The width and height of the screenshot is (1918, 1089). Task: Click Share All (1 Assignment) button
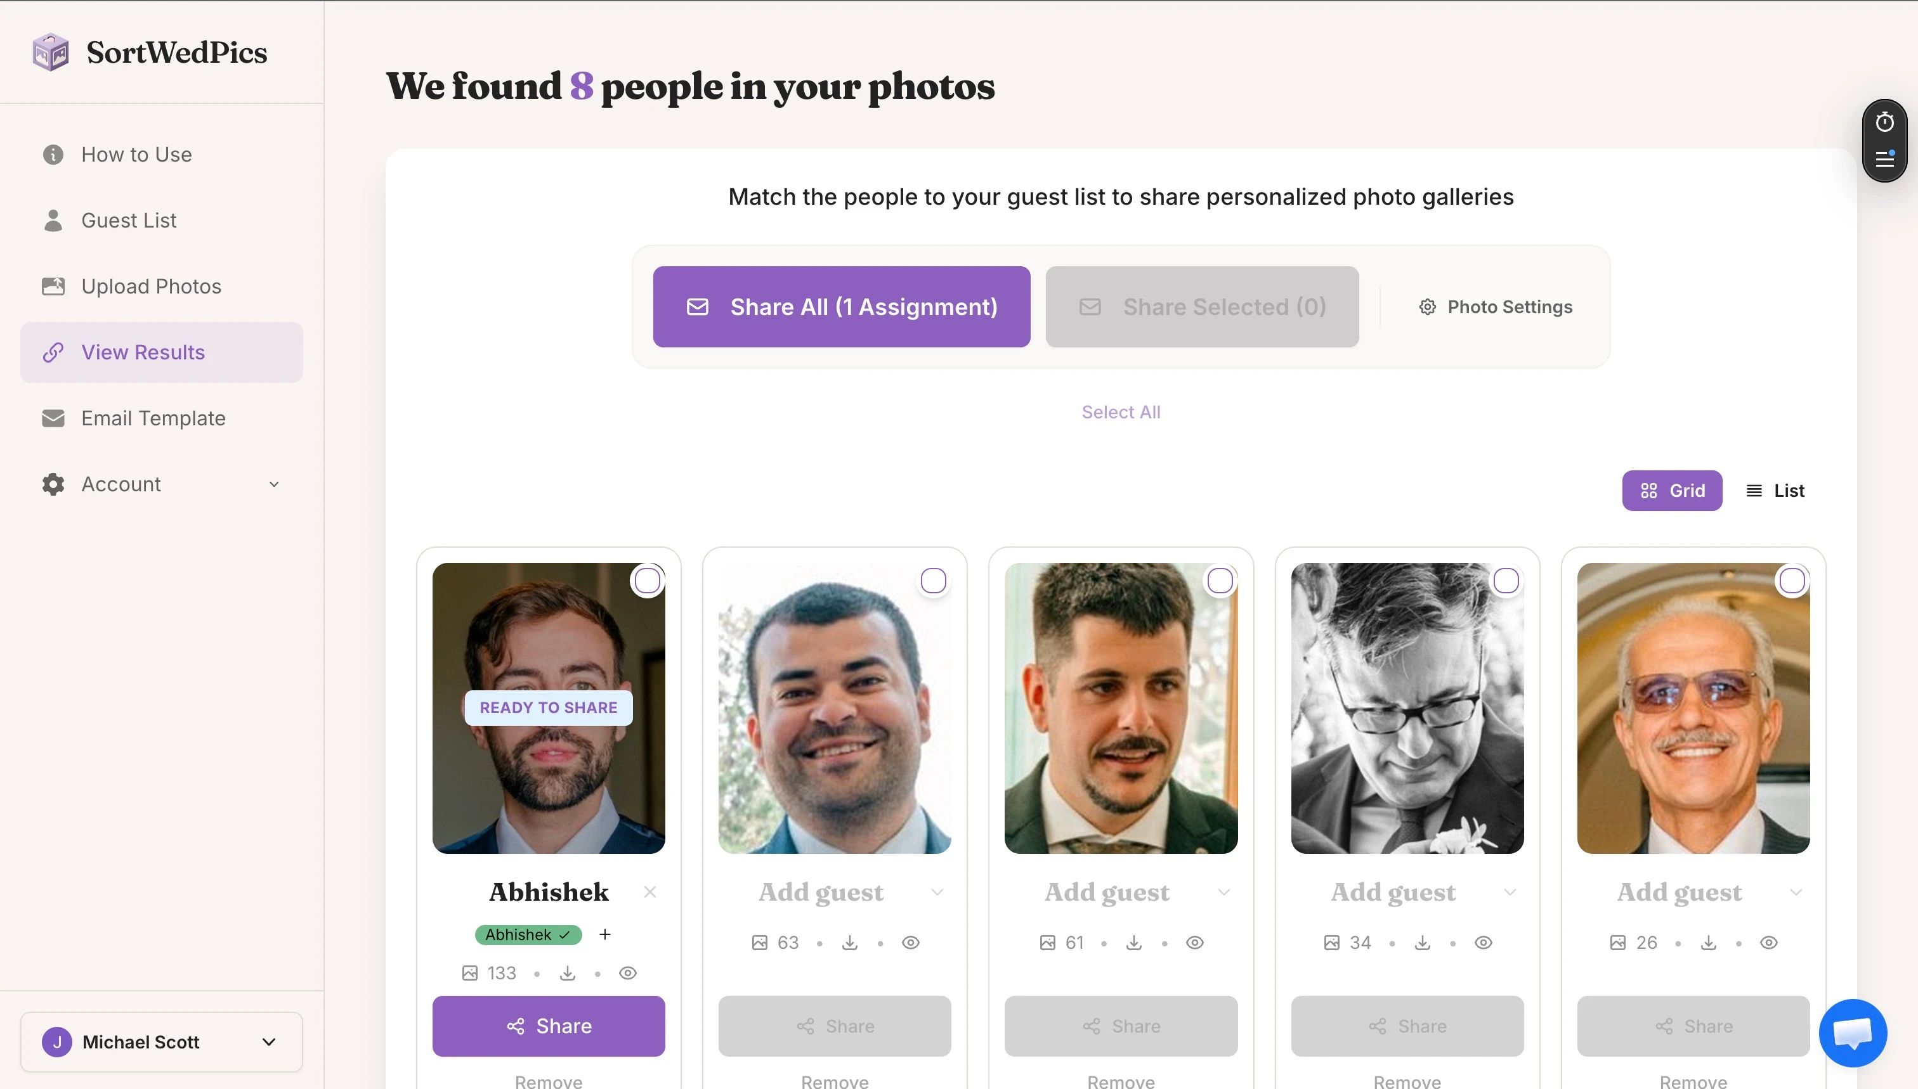click(x=841, y=307)
